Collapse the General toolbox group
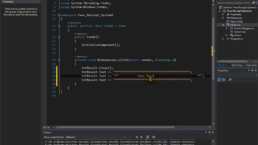 click(x=3, y=2)
